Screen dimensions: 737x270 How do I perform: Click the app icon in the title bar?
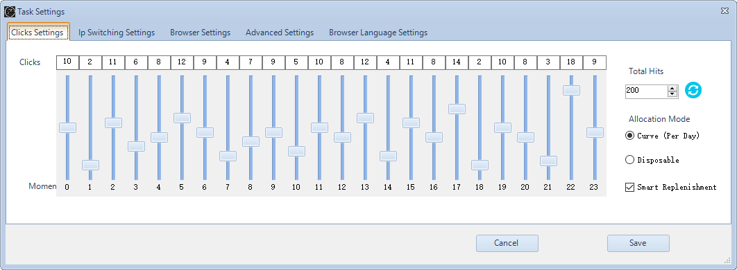click(x=10, y=12)
